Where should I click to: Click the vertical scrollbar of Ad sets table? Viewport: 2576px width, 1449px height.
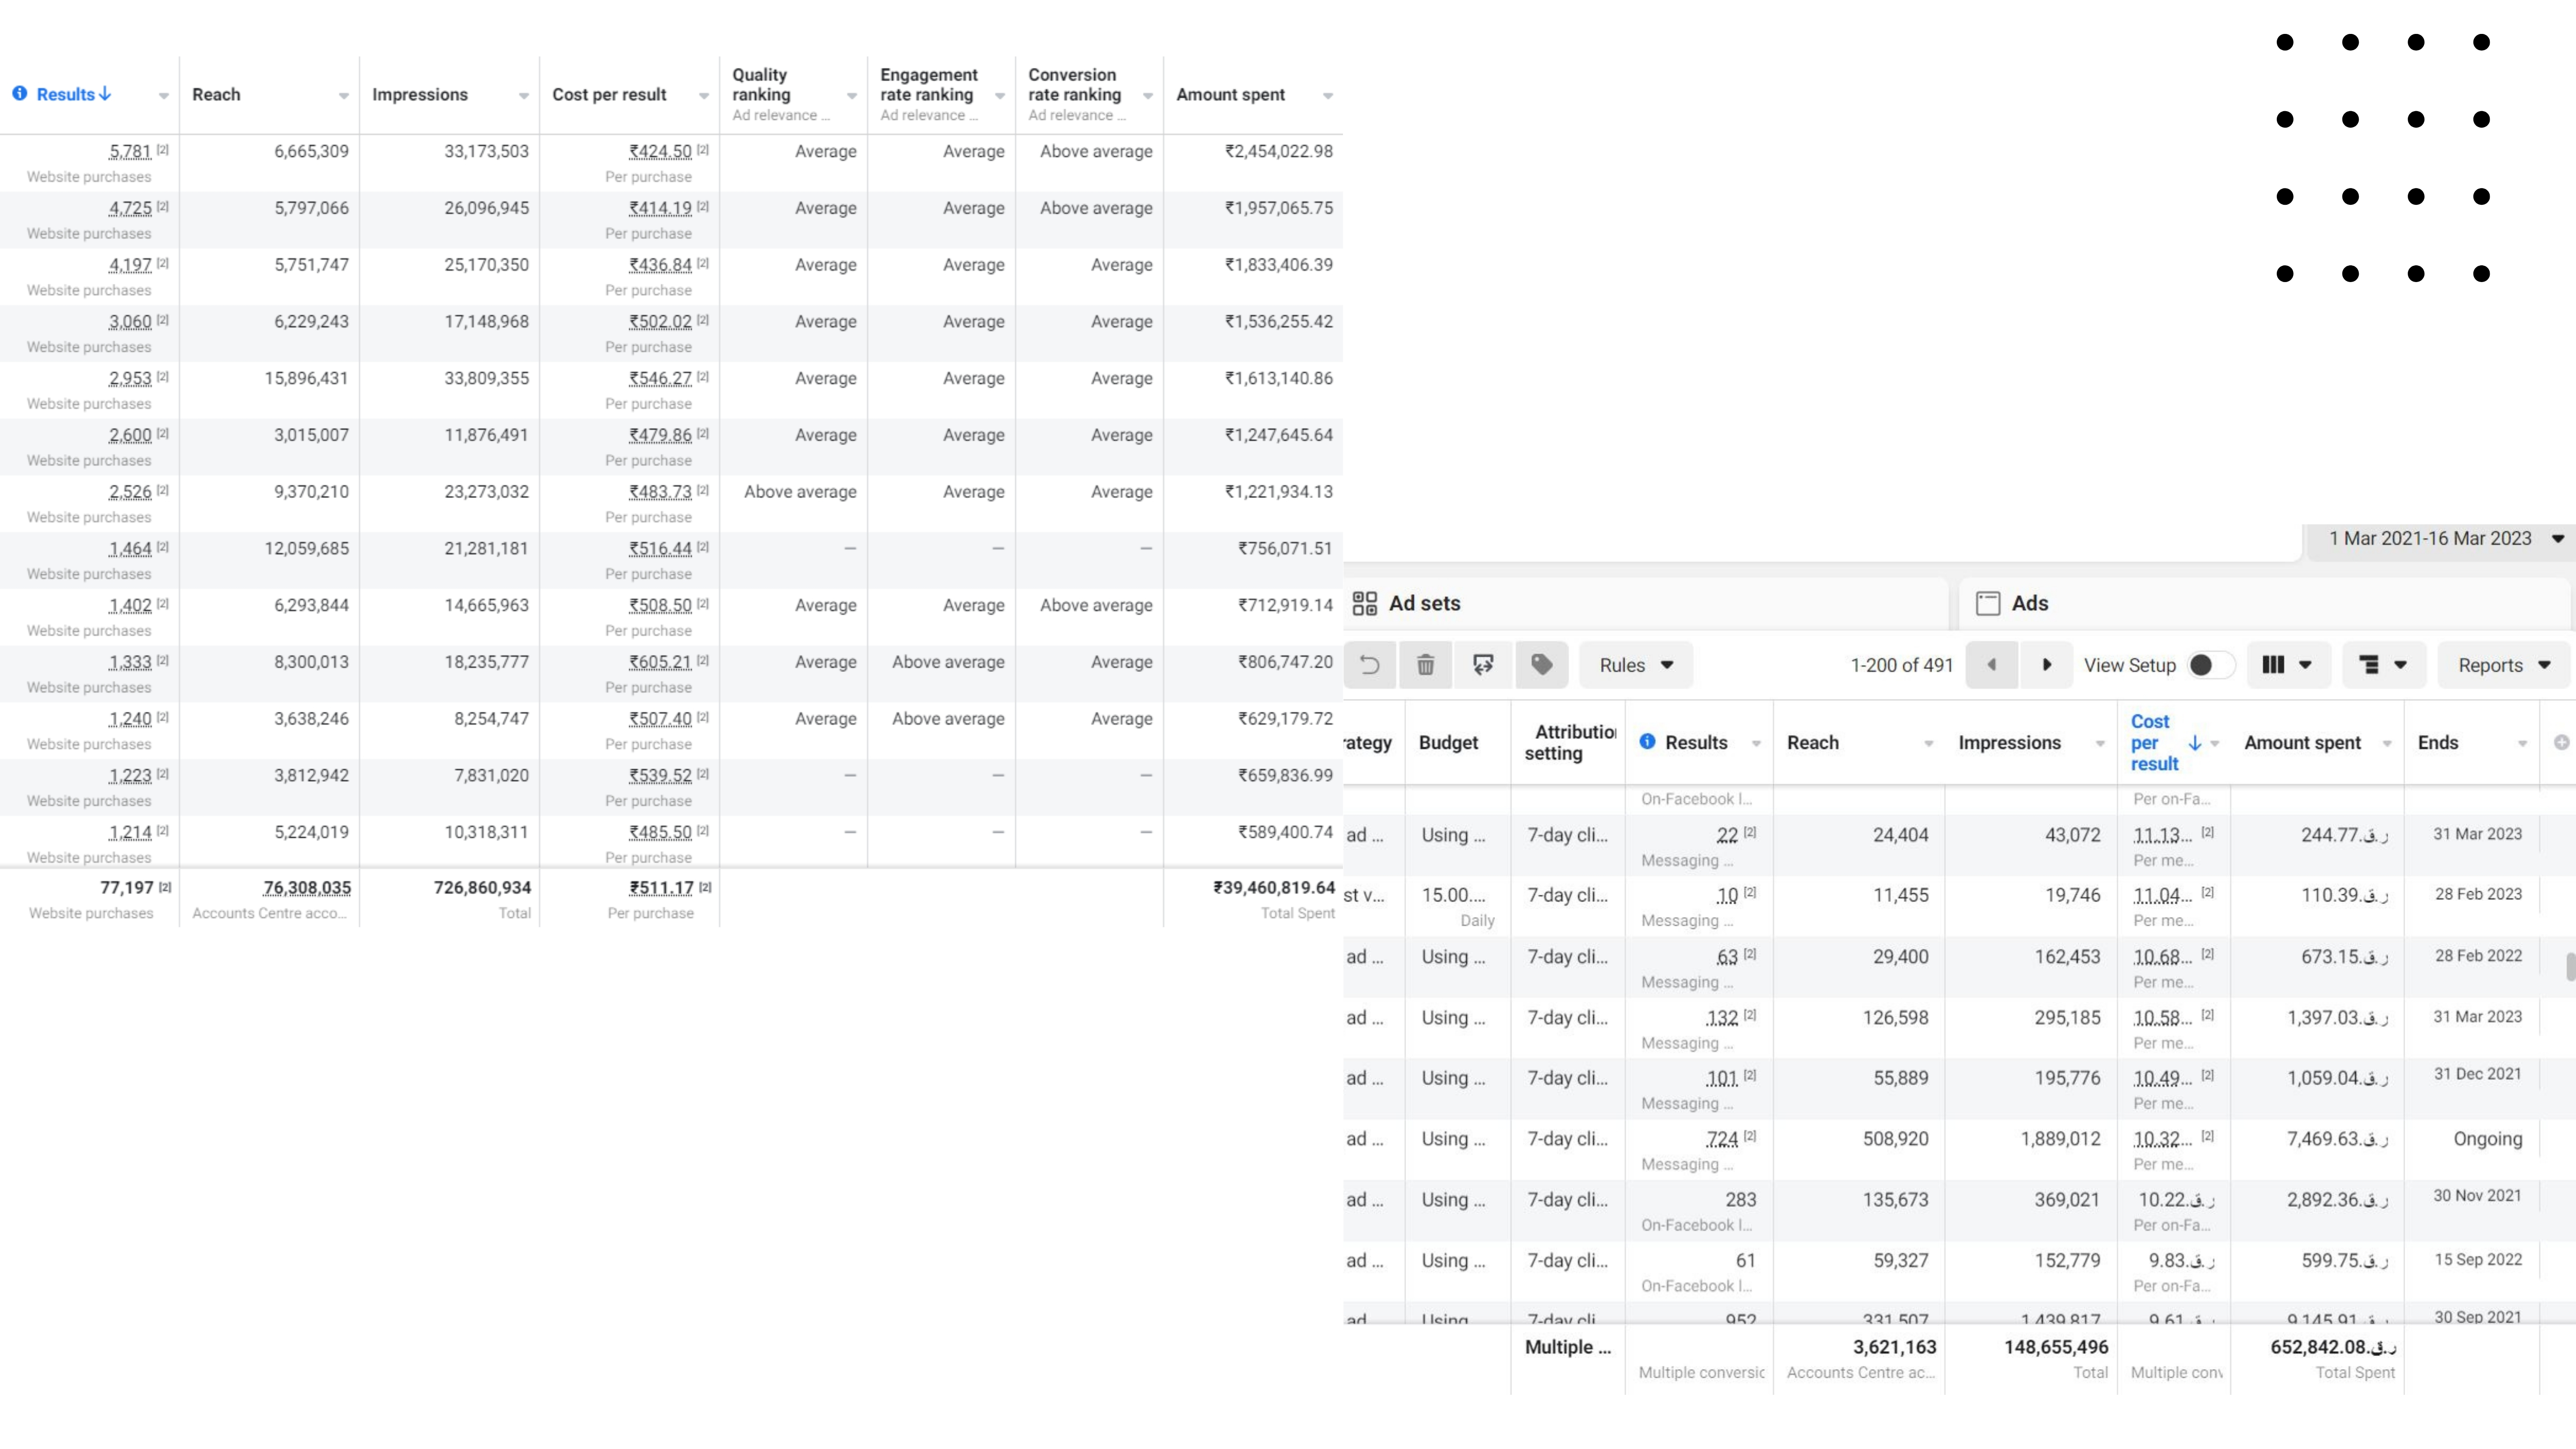click(2570, 967)
